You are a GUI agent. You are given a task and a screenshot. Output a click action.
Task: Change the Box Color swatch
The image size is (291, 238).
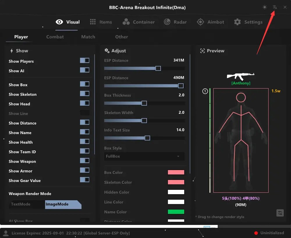[x=176, y=172]
